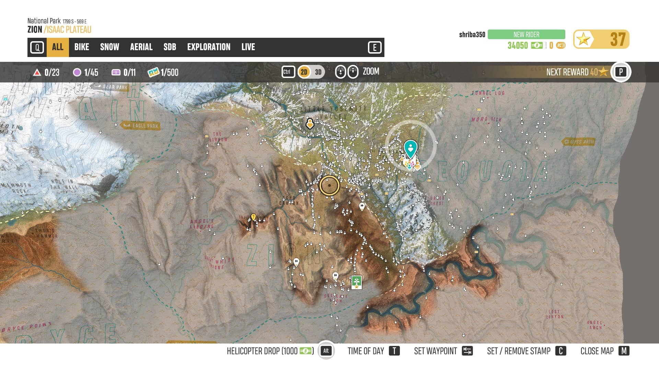This screenshot has height=371, width=659.
Task: Click the Bryce Point location label
Action: point(27,327)
